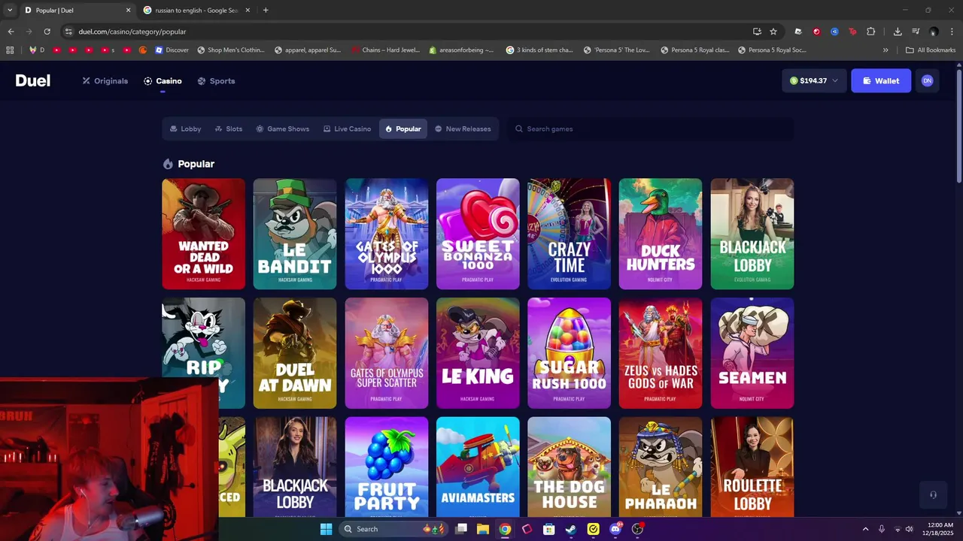Open Gates of Olympus 1000 game
The image size is (963, 541).
coord(387,234)
